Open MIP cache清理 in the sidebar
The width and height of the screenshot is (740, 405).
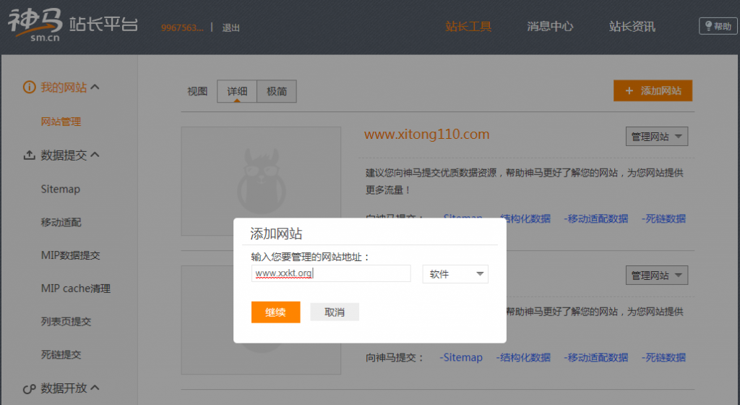click(75, 289)
